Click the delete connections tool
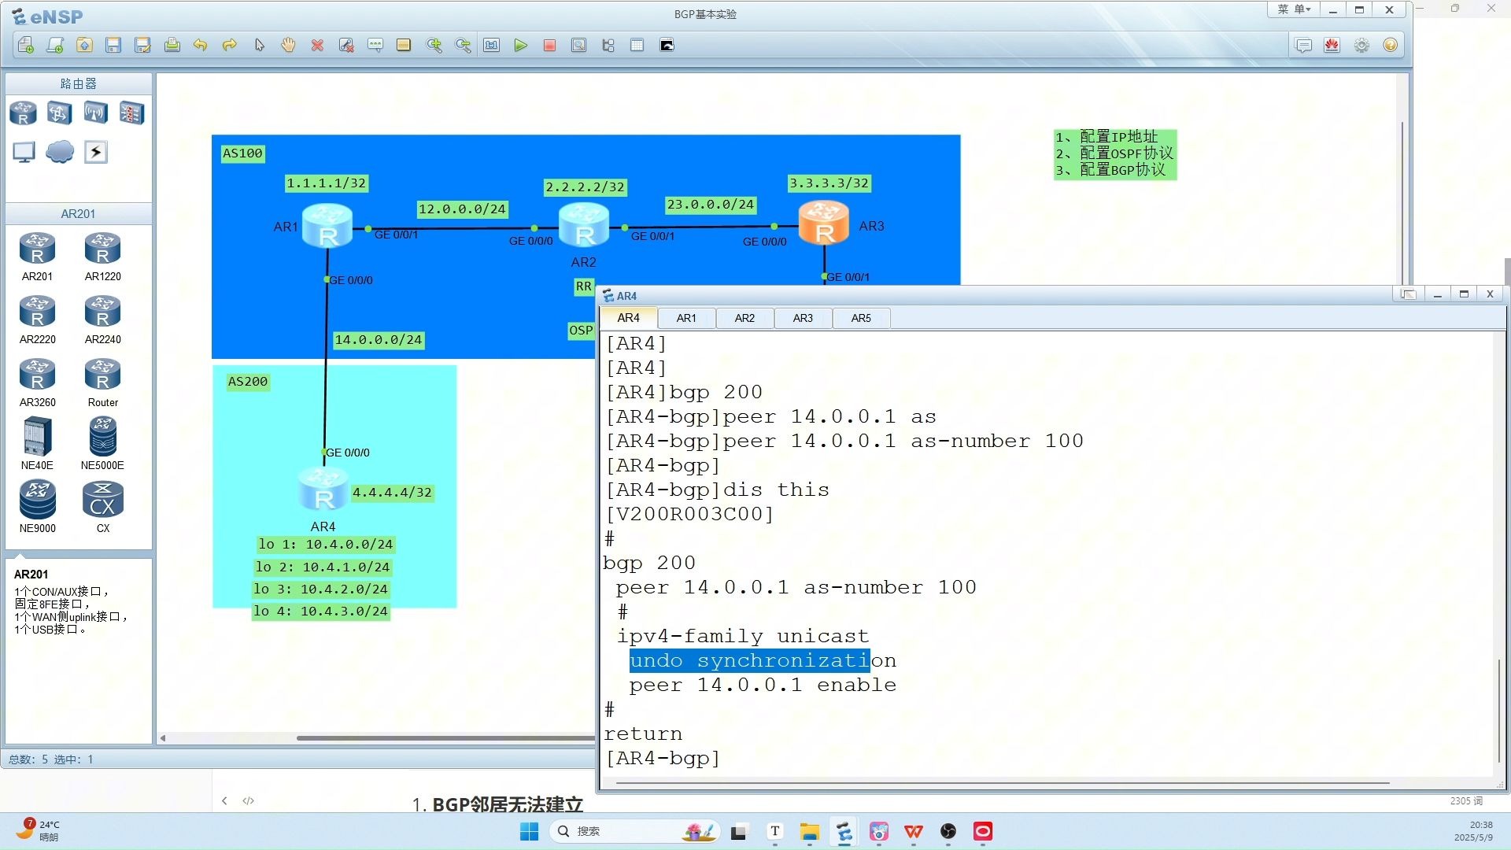The height and width of the screenshot is (850, 1511). click(x=346, y=46)
